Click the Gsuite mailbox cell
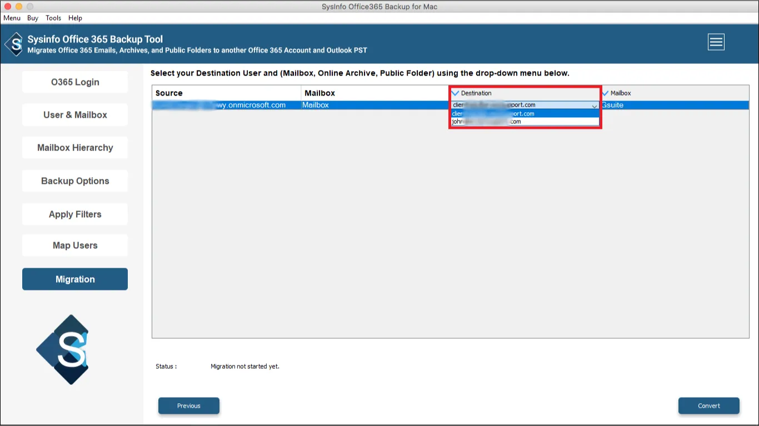 pyautogui.click(x=675, y=105)
